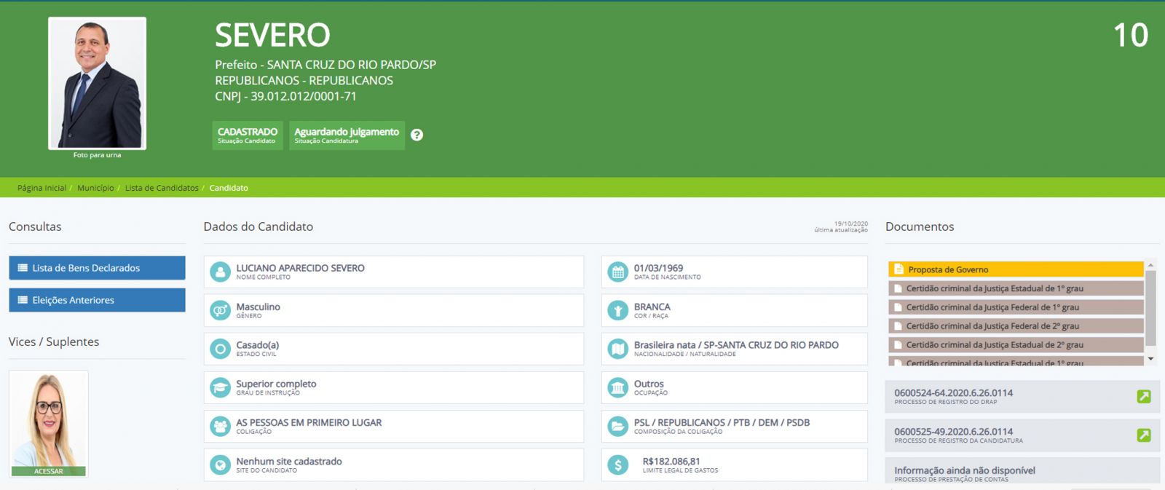Image resolution: width=1165 pixels, height=490 pixels.
Task: Click the candidate's ballot photo
Action: click(x=97, y=83)
